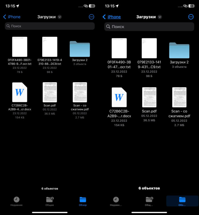The width and height of the screenshot is (199, 215).
Task: Open Scan.pdf thumbnail in left screen
Action: [50, 93]
